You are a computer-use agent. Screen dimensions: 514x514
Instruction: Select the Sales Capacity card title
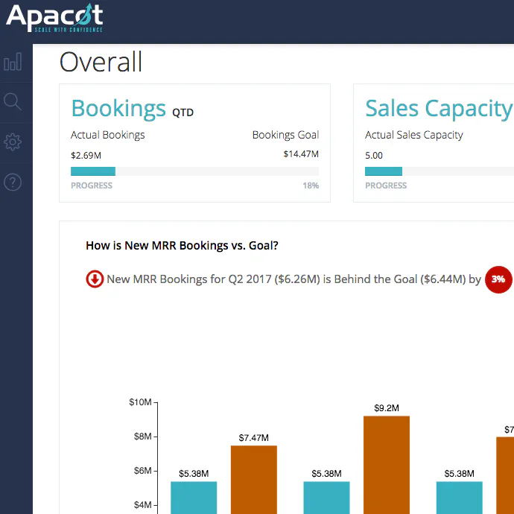click(x=439, y=109)
